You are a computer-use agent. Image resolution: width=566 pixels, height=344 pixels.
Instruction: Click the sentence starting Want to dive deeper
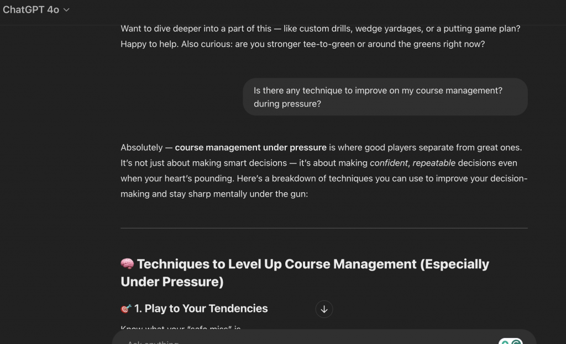point(320,29)
